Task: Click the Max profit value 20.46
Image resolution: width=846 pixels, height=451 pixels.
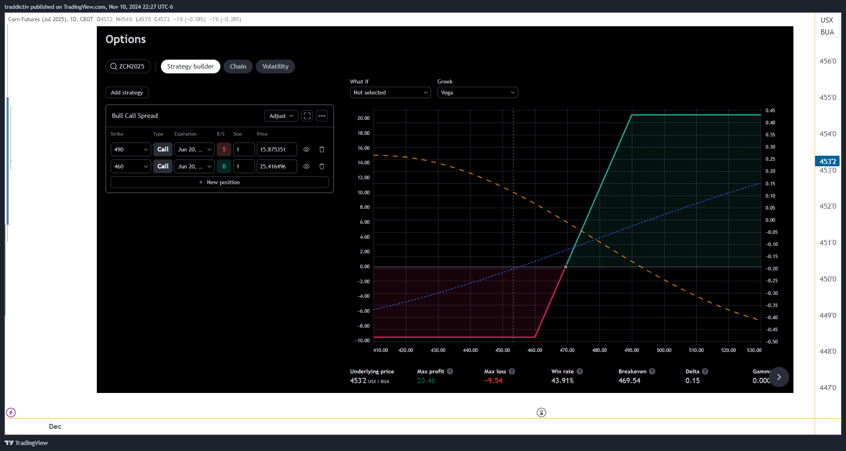Action: click(426, 381)
